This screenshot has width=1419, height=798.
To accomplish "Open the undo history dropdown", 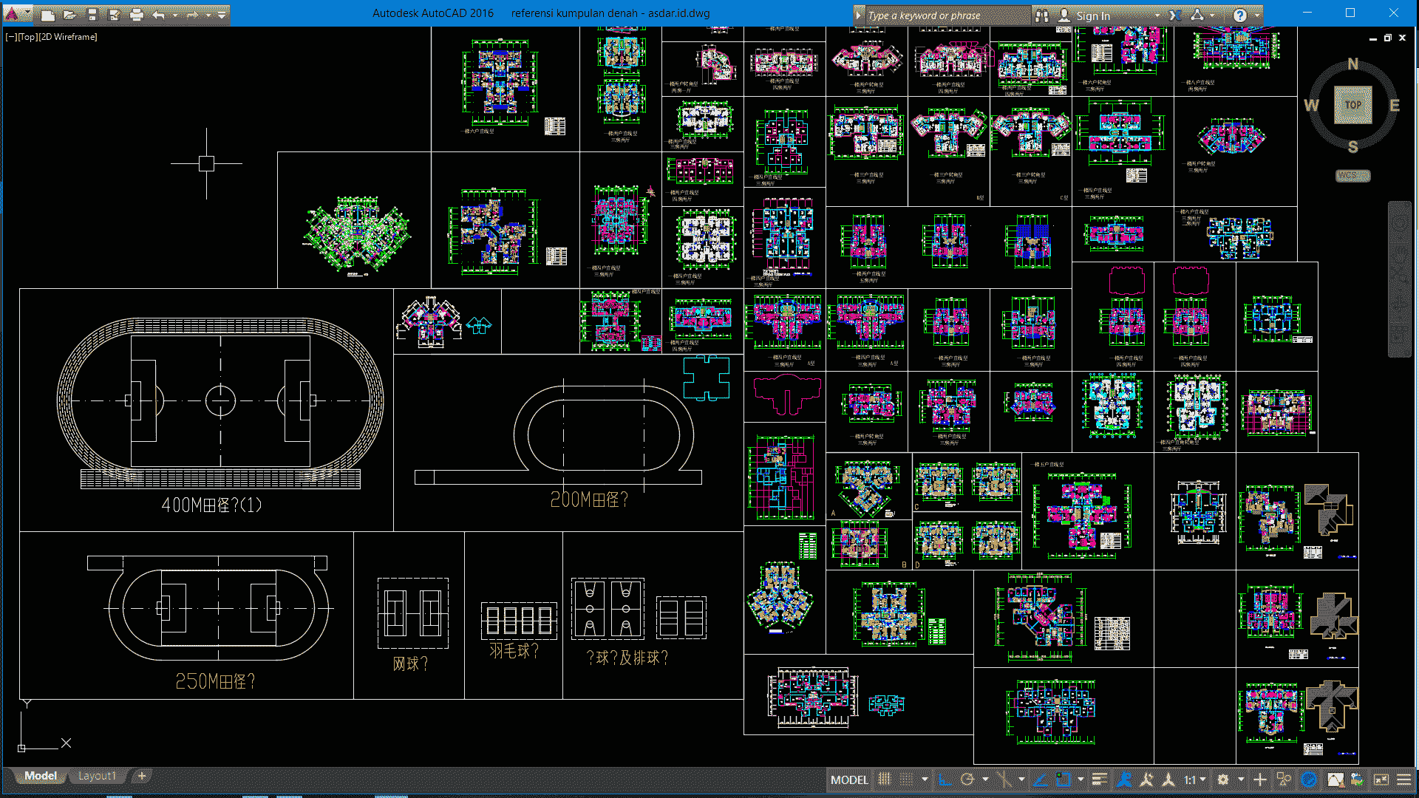I will (175, 16).
